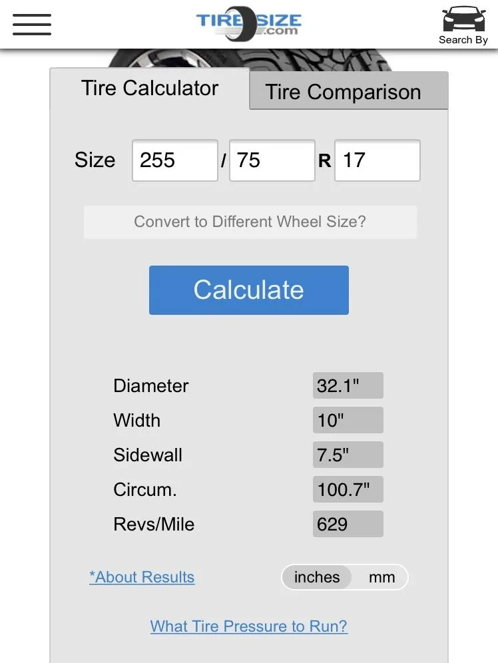Select the Sidewall result box 7.5"
The width and height of the screenshot is (498, 663).
[348, 455]
